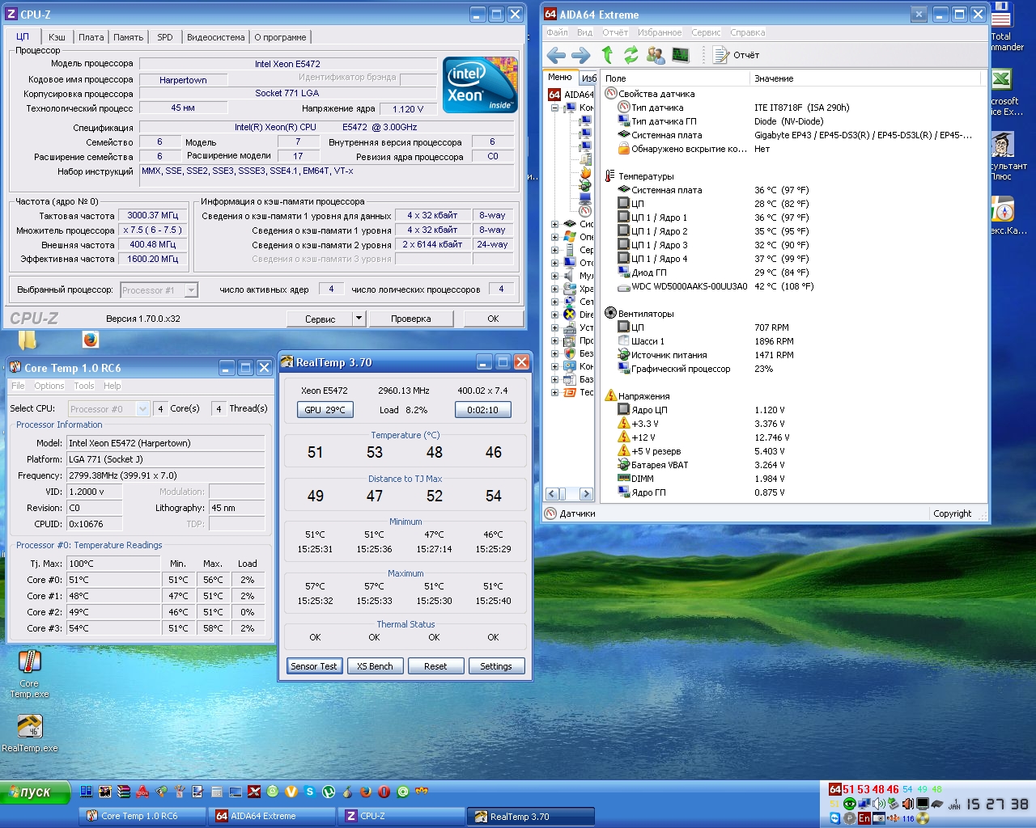Screen dimensions: 1036x828
Task: Open the Select CPU dropdown in Core Temp
Action: [x=143, y=409]
